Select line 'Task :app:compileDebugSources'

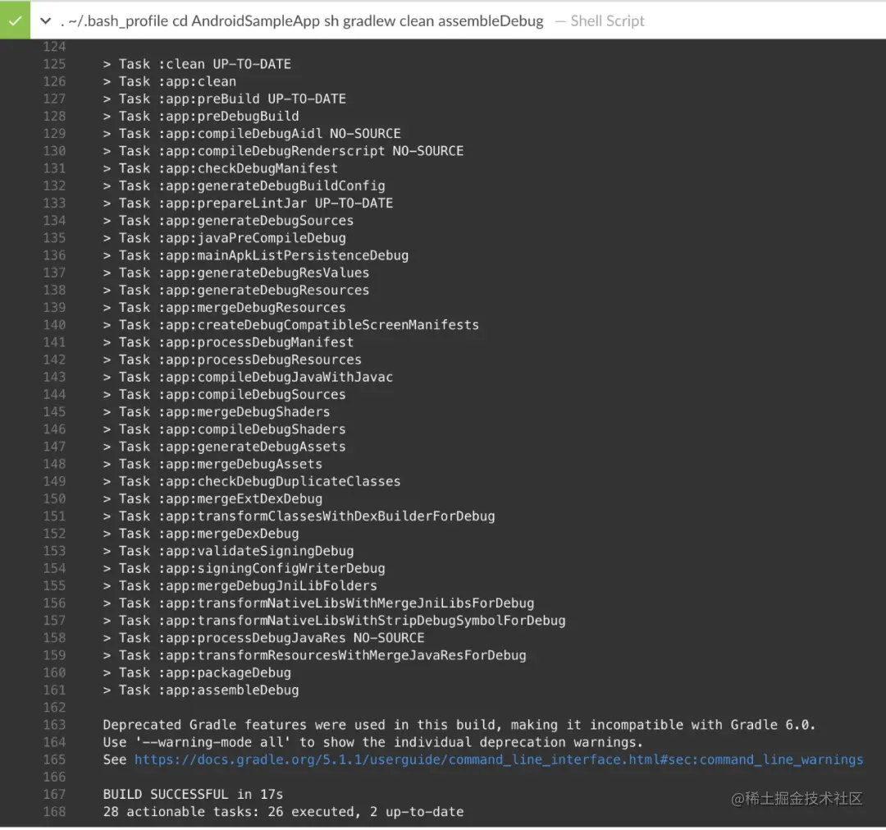coord(224,394)
